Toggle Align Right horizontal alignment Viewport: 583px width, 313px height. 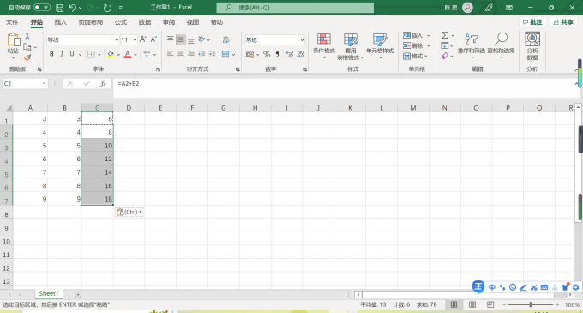(x=191, y=54)
